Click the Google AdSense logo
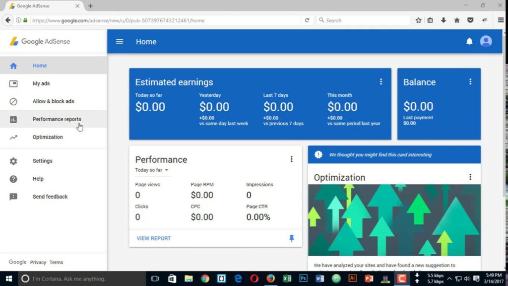This screenshot has width=508, height=286. coord(40,42)
